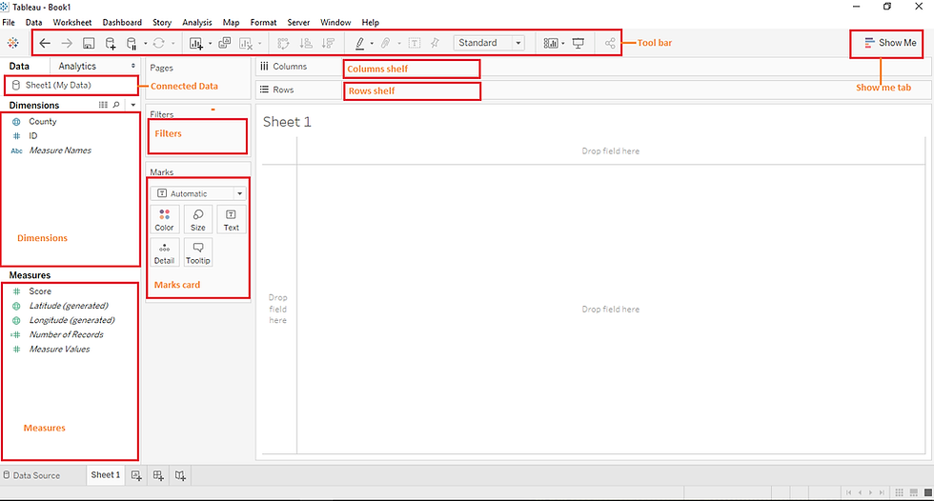Open the clear sheet dropdown arrow

point(259,44)
